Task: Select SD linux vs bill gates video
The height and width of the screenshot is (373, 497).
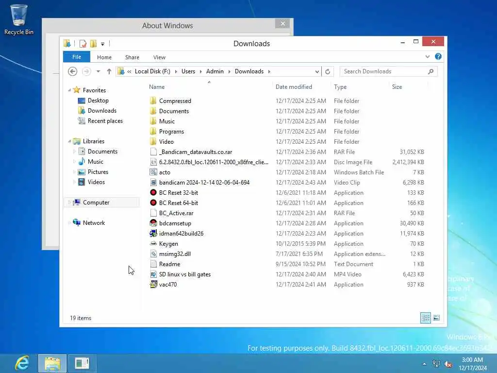Action: 185,274
